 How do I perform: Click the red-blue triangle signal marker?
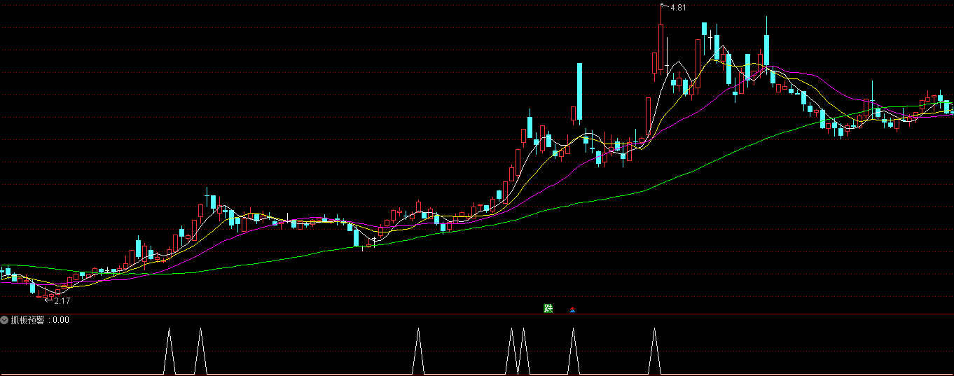(573, 309)
